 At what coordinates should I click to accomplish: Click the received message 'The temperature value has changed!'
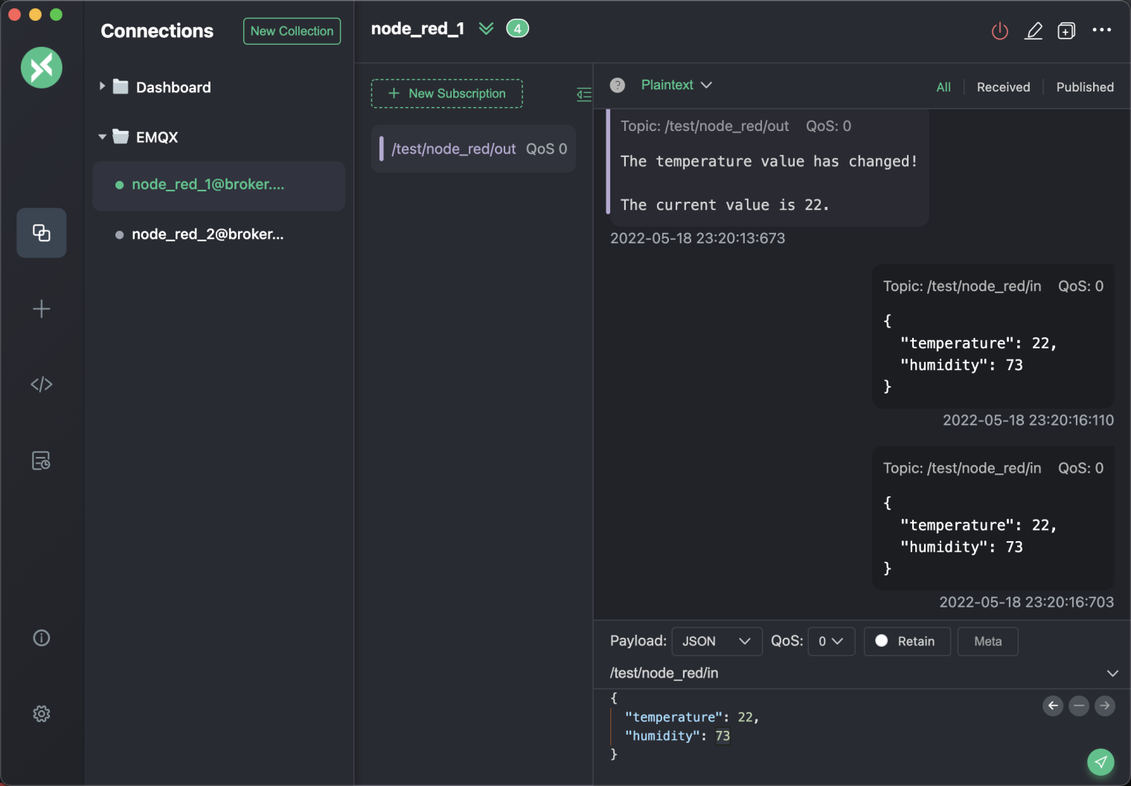click(x=769, y=168)
